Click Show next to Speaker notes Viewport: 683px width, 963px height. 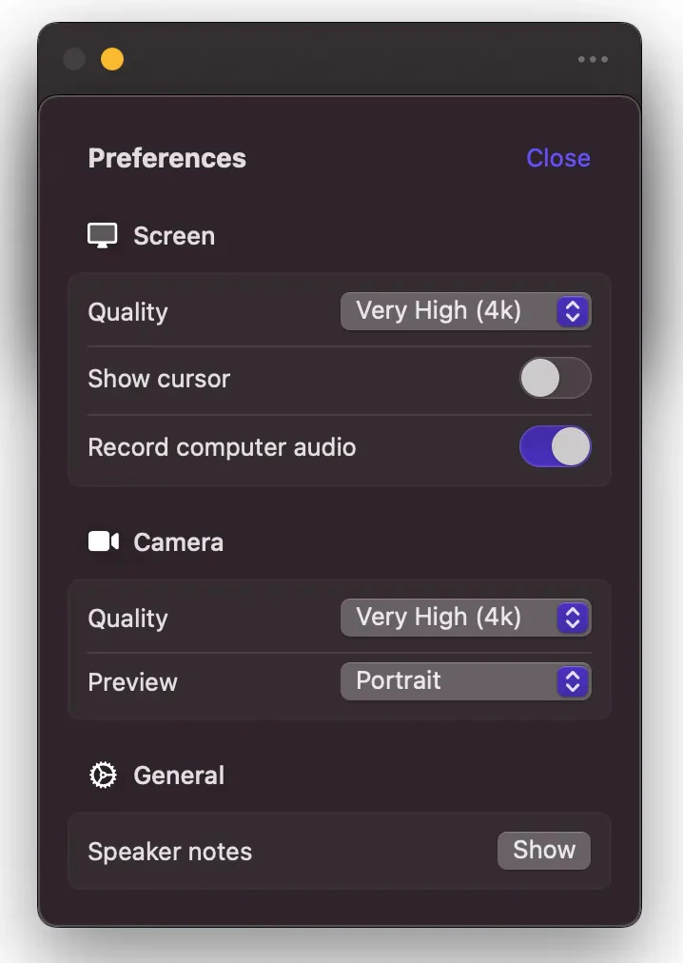[x=543, y=850]
